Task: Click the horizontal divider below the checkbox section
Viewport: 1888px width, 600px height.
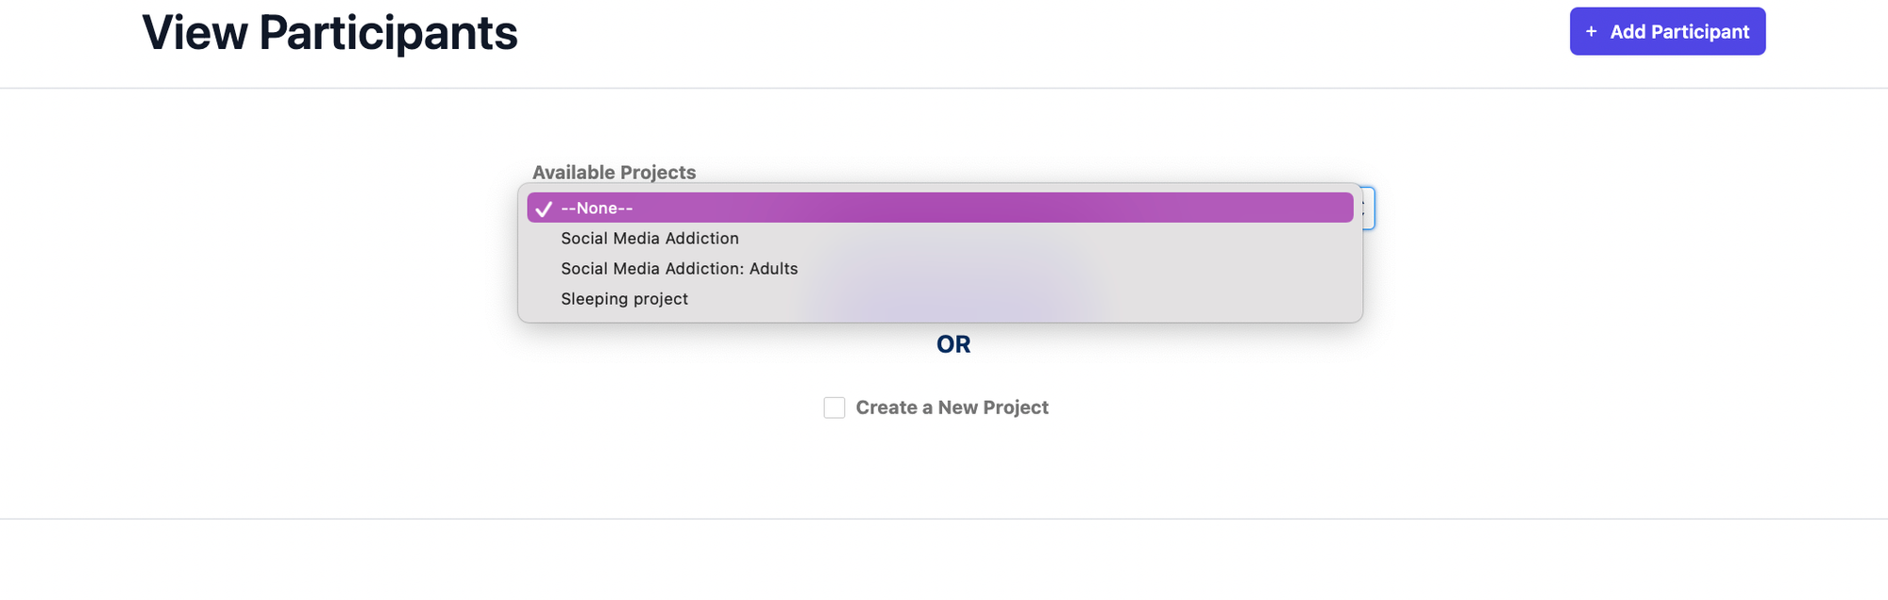Action: pyautogui.click(x=944, y=518)
